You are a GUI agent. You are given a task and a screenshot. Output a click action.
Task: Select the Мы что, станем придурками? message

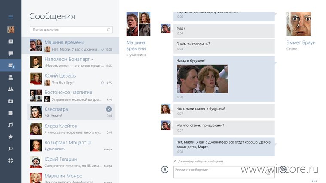coord(224,128)
